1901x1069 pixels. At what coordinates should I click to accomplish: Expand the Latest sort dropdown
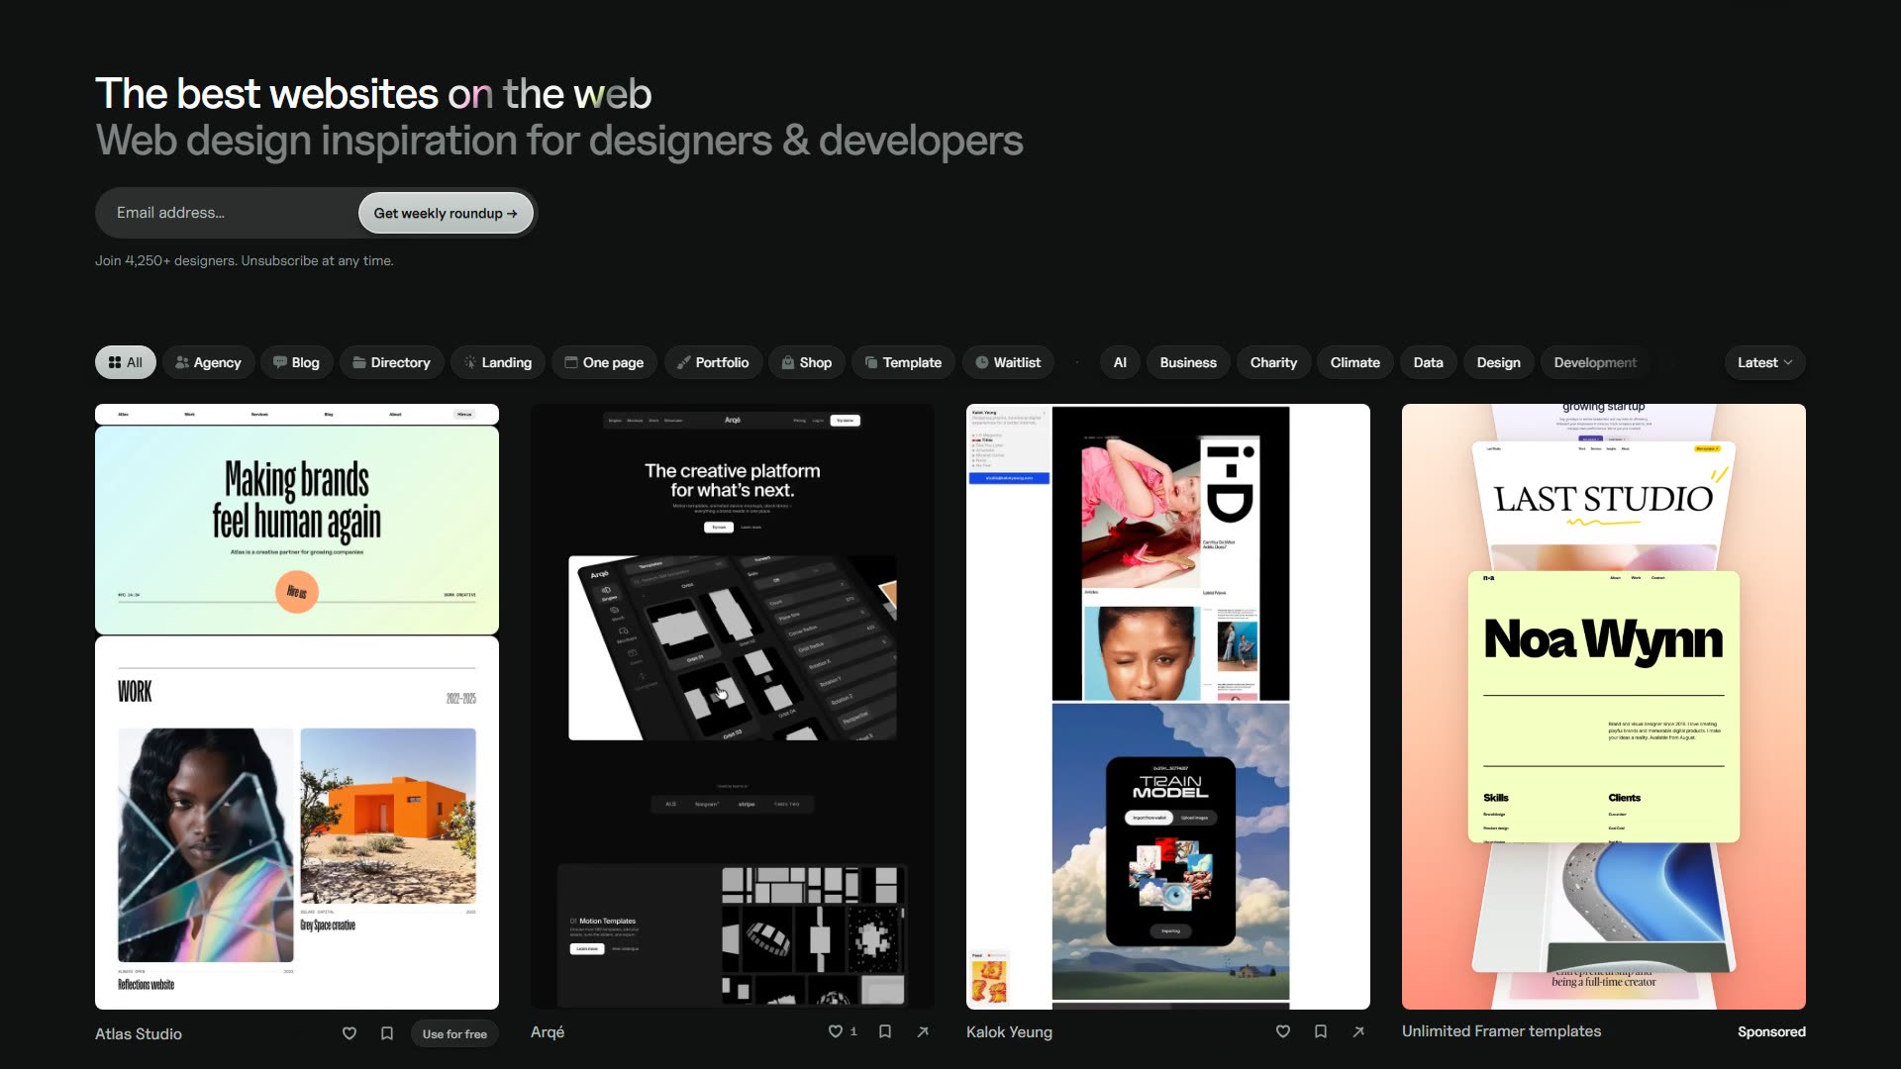[1764, 362]
